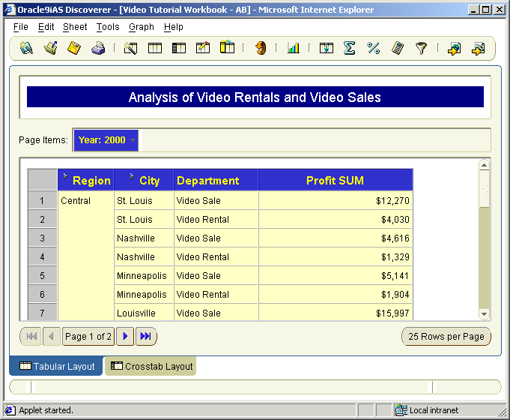Image resolution: width=510 pixels, height=420 pixels.
Task: Print the worksheet using the printer icon
Action: click(98, 48)
